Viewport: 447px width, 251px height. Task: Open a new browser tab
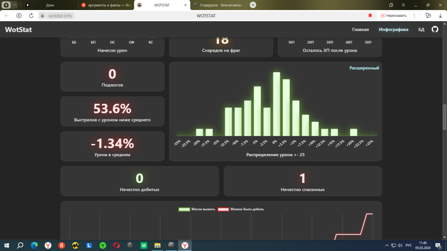[253, 5]
